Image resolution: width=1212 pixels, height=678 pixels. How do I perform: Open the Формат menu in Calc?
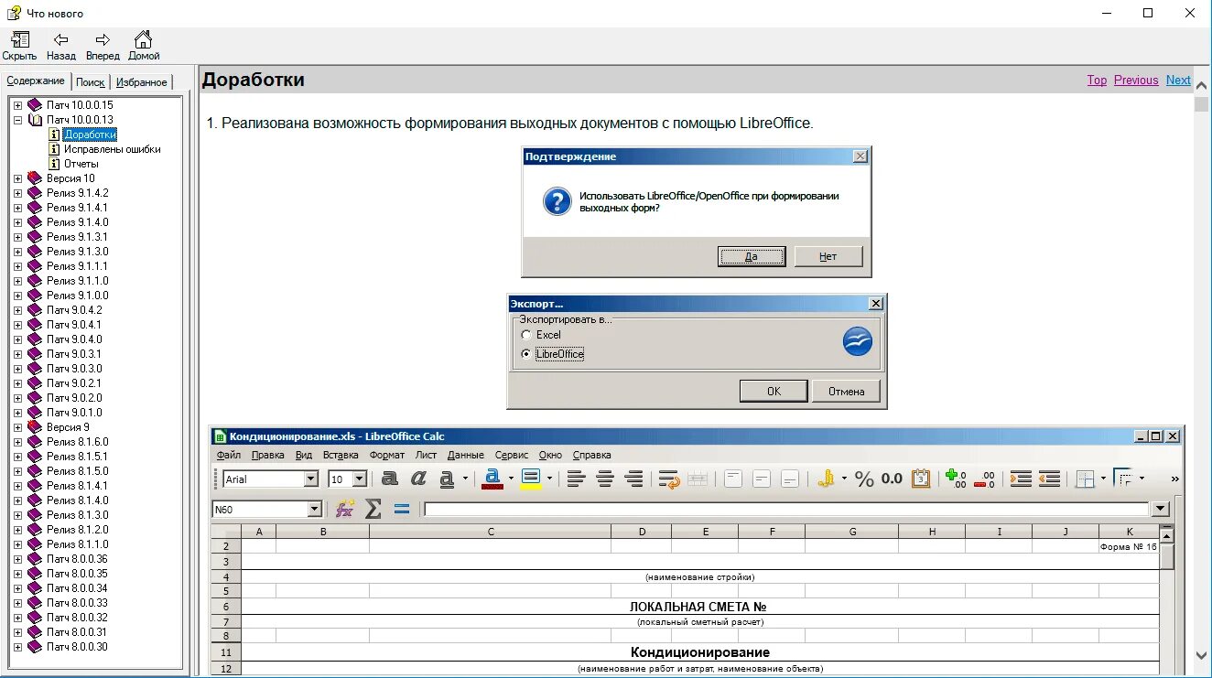click(x=386, y=455)
